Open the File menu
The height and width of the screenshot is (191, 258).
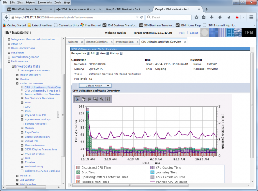pos(5,3)
